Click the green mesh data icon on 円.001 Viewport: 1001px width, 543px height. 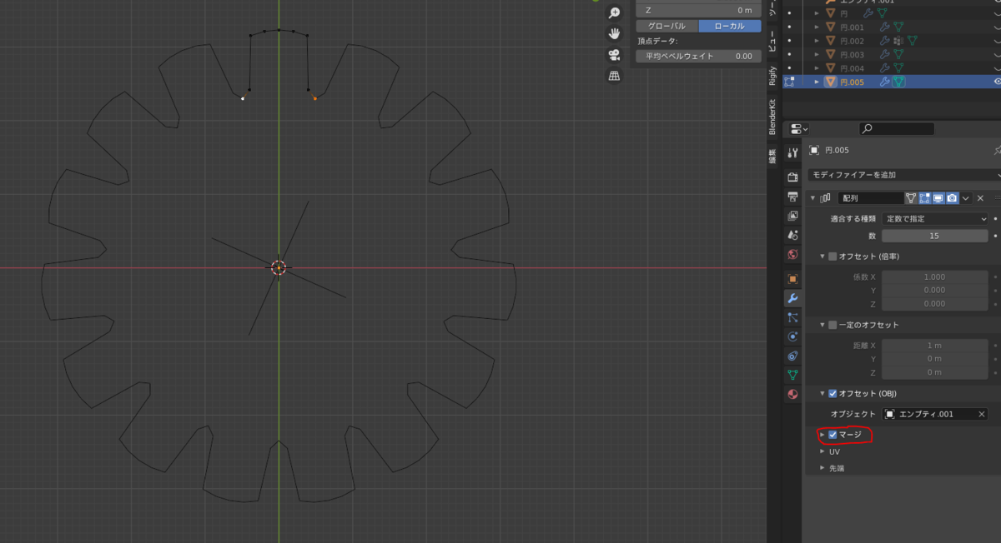pos(898,27)
